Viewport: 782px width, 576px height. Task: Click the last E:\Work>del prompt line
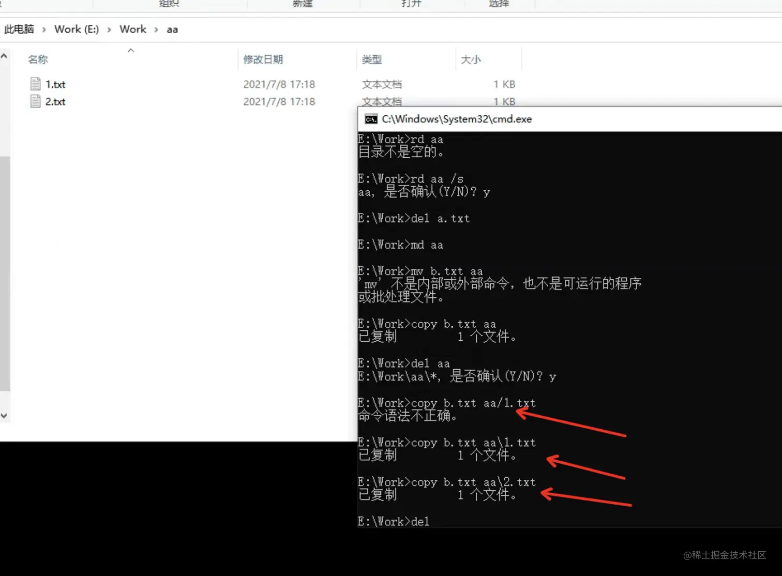click(394, 522)
